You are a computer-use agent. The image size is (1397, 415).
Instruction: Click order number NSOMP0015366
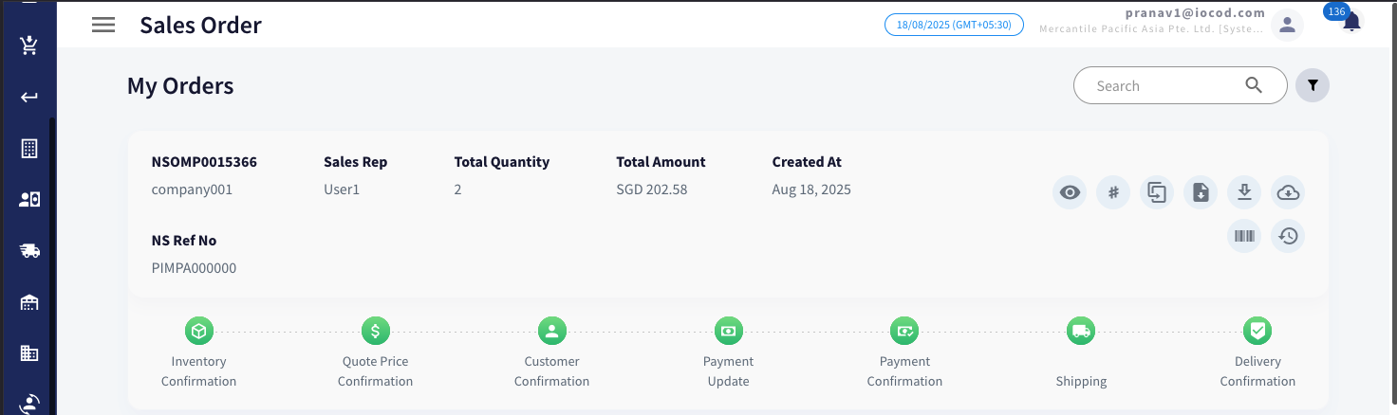click(204, 162)
